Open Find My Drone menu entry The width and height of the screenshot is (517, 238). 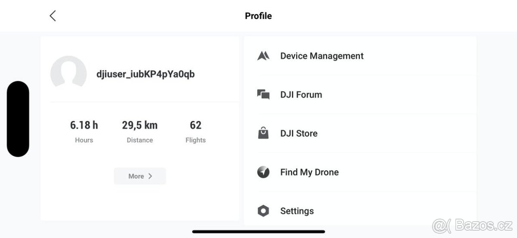pos(360,172)
